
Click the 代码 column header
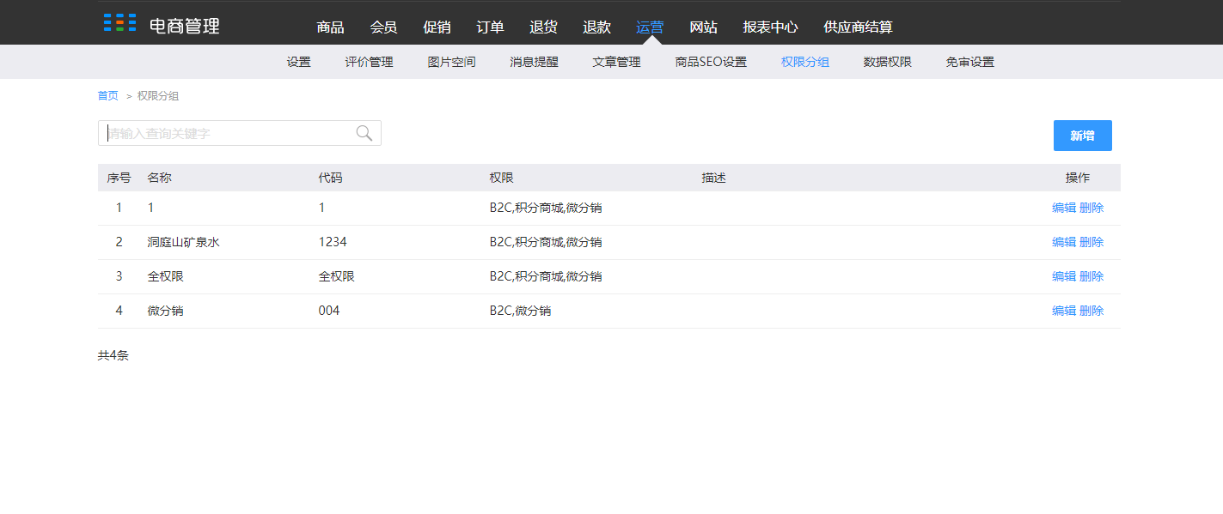[330, 178]
